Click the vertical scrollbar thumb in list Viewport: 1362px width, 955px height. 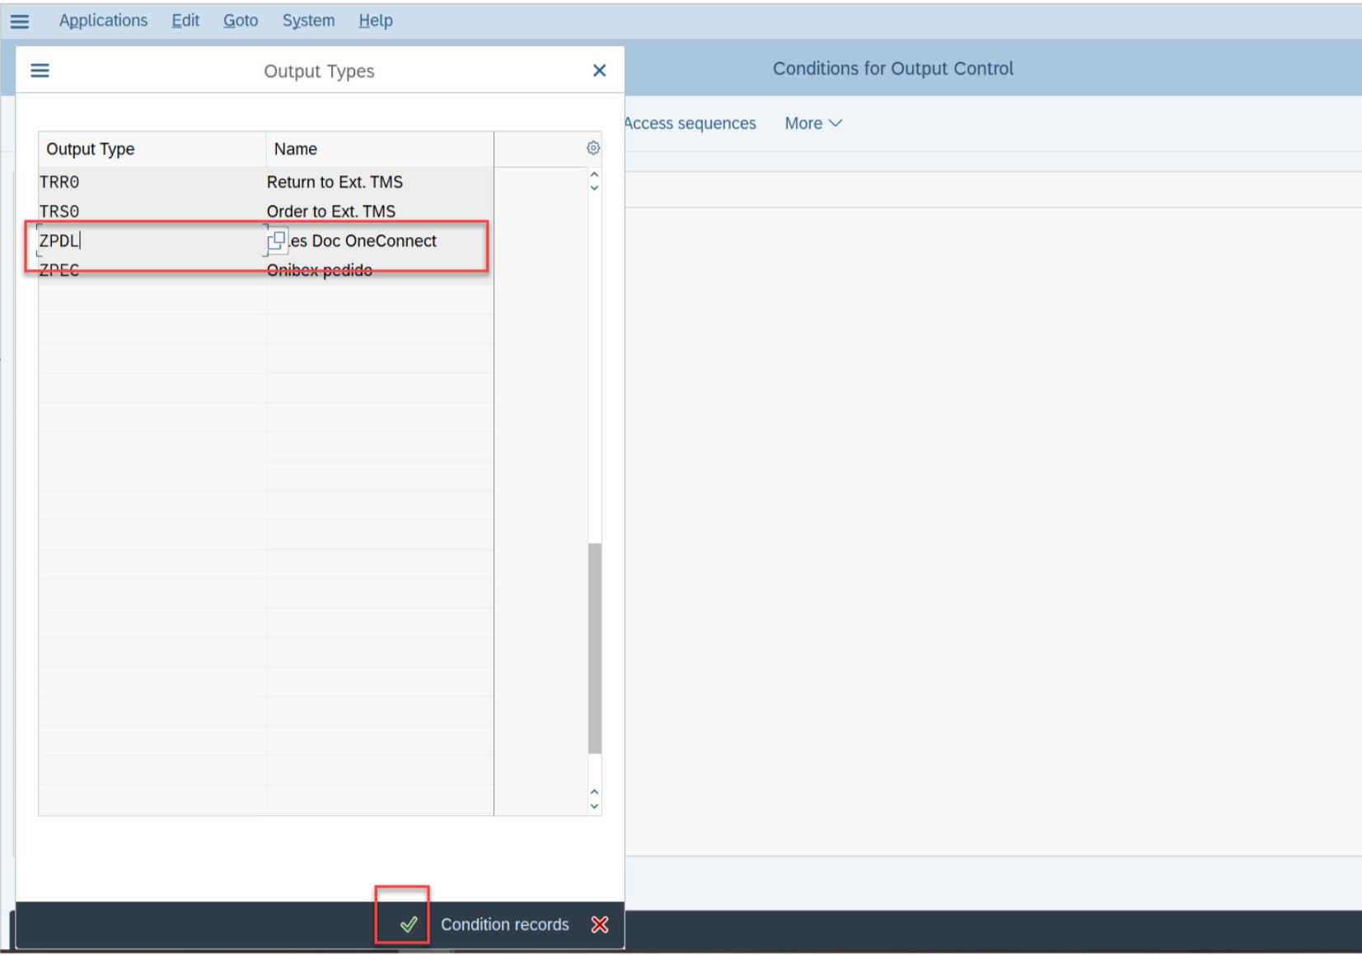(x=594, y=648)
